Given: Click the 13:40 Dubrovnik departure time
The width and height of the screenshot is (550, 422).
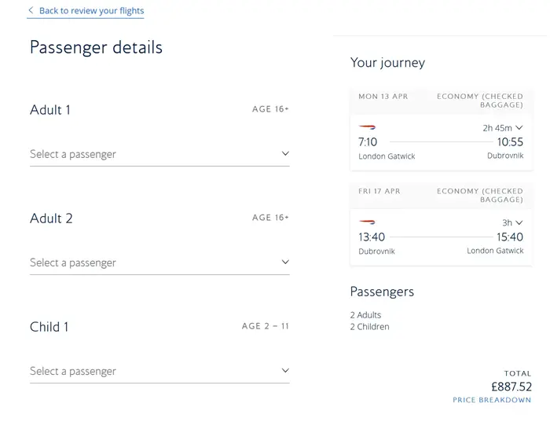Looking at the screenshot, I should click(372, 237).
